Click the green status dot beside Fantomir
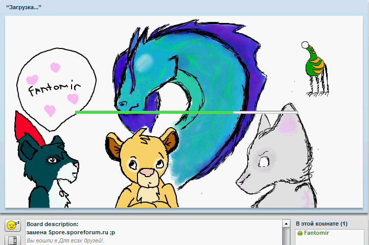This screenshot has height=245, width=369. tap(300, 233)
